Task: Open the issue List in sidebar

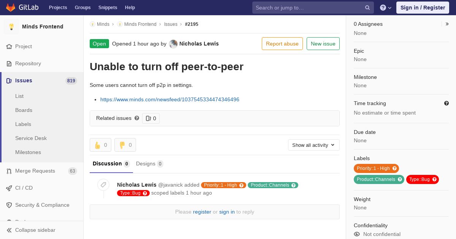Action: [19, 96]
